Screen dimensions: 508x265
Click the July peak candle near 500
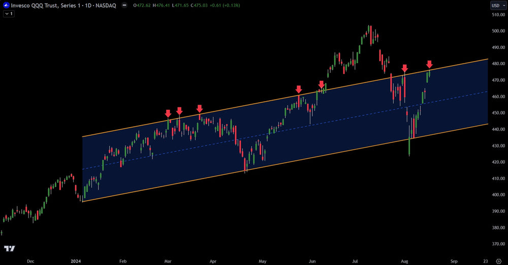tap(369, 30)
